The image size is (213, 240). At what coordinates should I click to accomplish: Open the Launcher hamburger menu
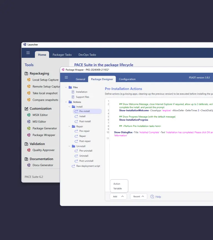(28, 53)
